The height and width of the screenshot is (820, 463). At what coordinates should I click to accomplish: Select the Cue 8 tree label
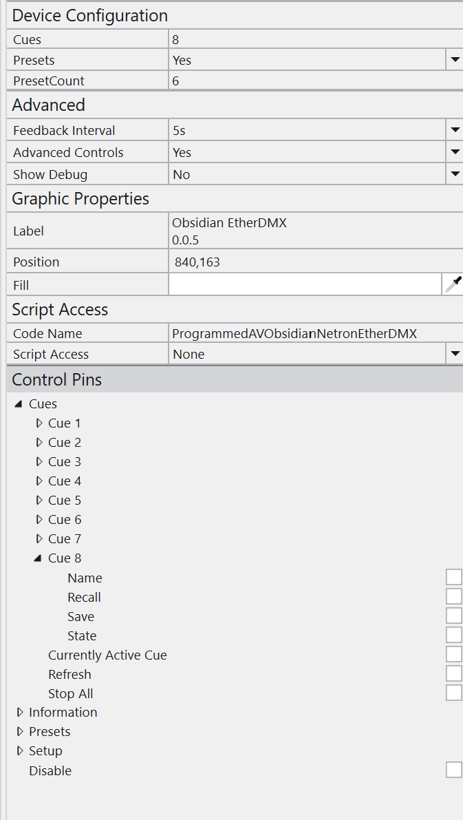coord(65,558)
